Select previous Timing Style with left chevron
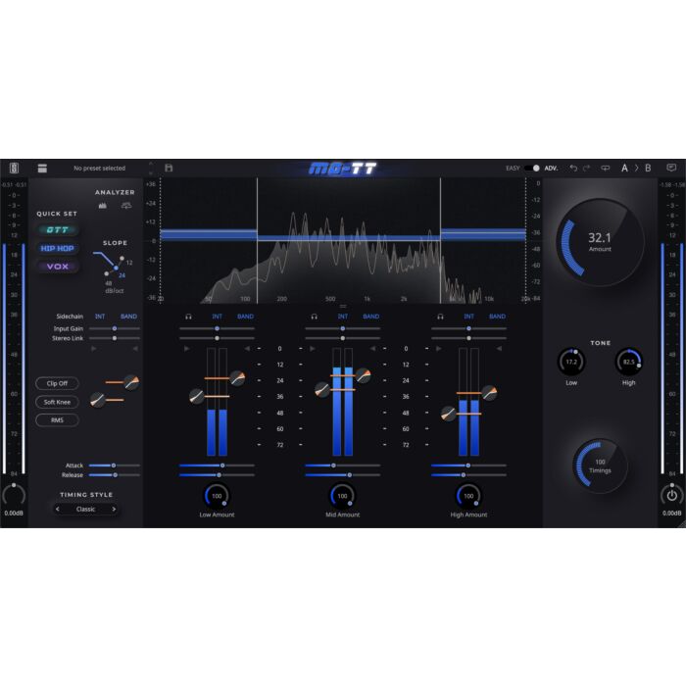 click(57, 509)
